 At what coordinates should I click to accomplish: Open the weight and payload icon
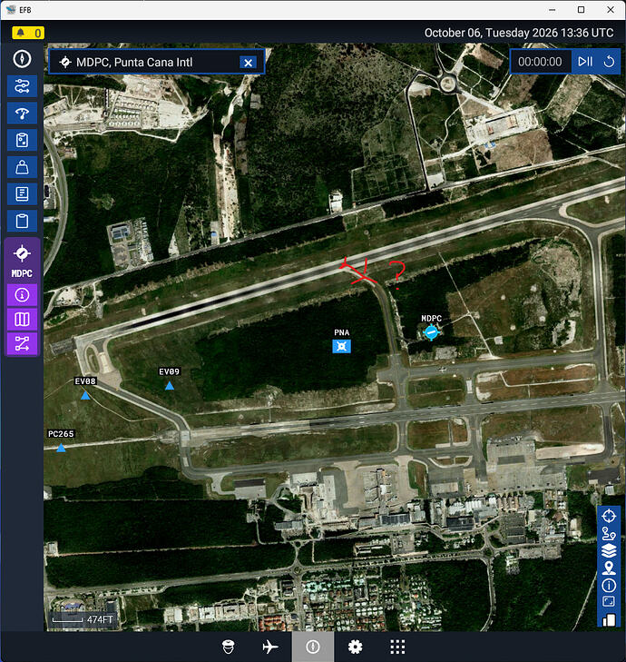(22, 167)
